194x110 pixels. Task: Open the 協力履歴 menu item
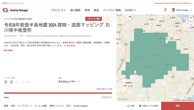[x=75, y=10]
